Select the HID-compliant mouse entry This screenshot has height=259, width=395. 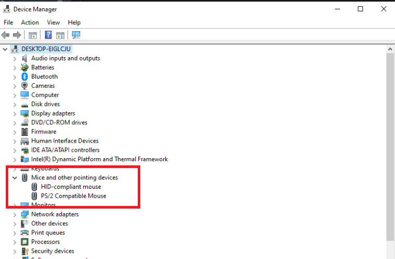pyautogui.click(x=71, y=187)
